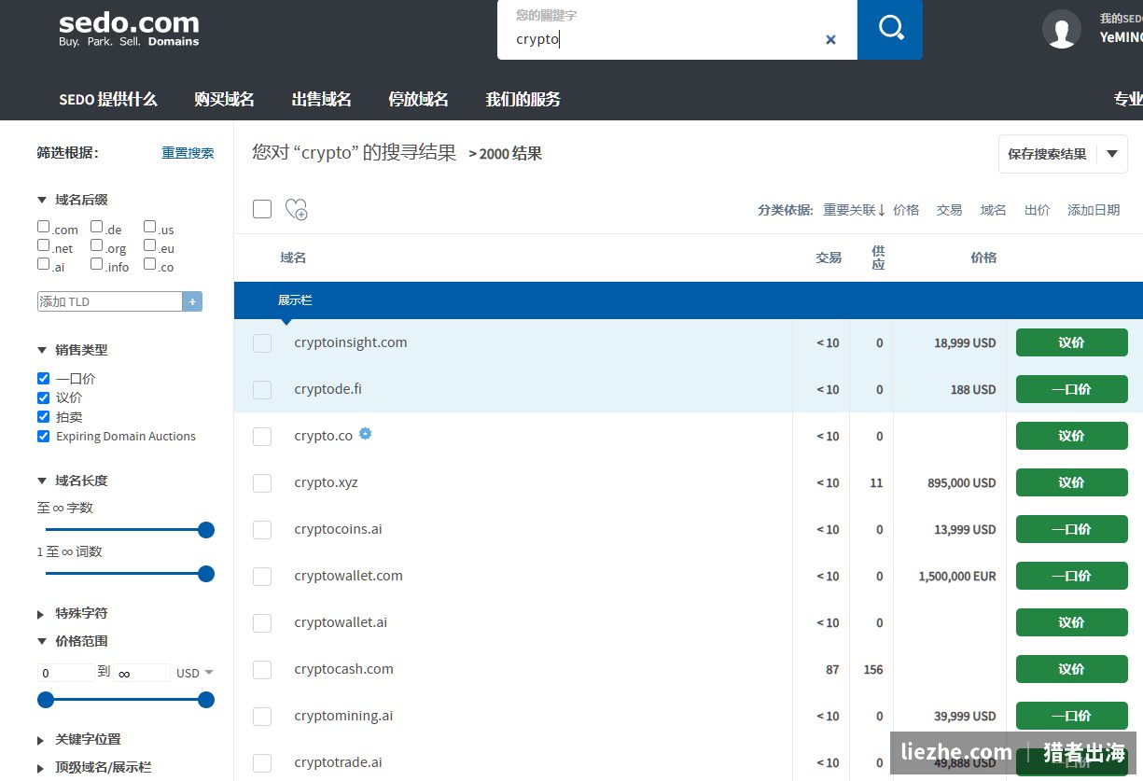
Task: Check the .com suffix filter
Action: (43, 227)
